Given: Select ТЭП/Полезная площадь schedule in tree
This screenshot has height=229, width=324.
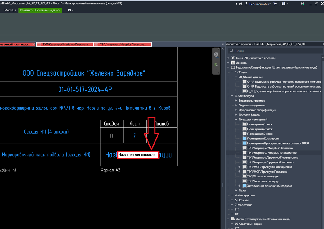Looking at the screenshot, I should pos(263,176).
